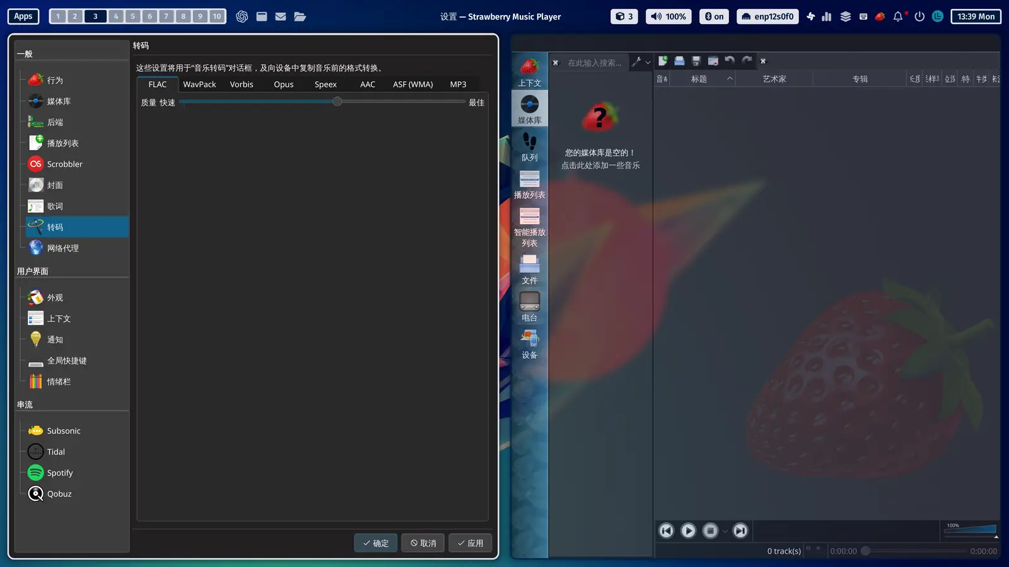Switch to the Vorbis transcoding tab

242,84
